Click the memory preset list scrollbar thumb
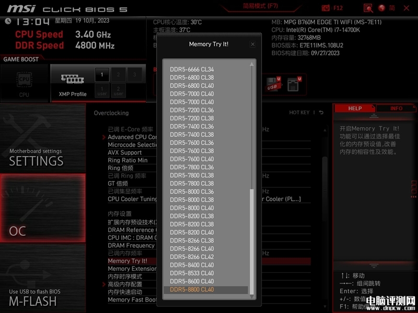The width and height of the screenshot is (418, 313). 251,242
